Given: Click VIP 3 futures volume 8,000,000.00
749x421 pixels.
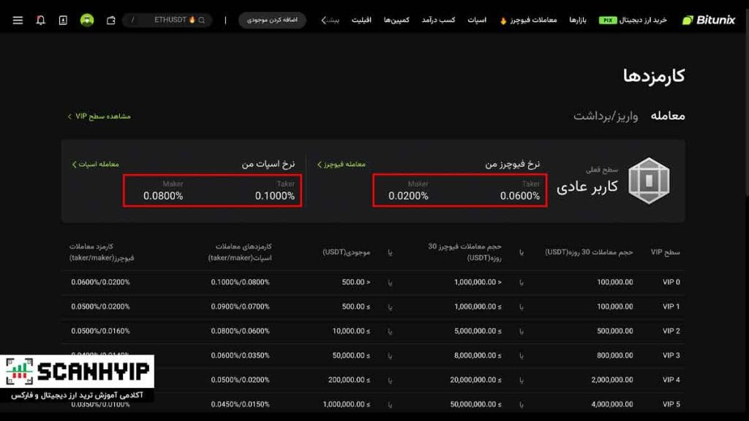Looking at the screenshot, I should 478,355.
